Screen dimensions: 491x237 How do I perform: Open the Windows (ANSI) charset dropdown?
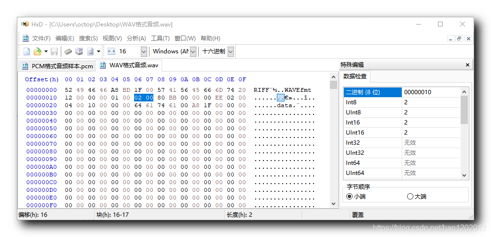193,51
